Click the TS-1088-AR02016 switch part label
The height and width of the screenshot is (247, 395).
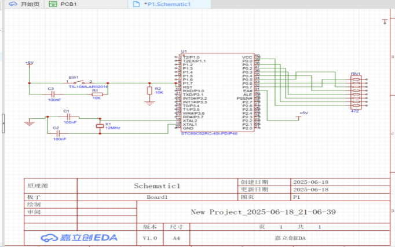click(88, 87)
